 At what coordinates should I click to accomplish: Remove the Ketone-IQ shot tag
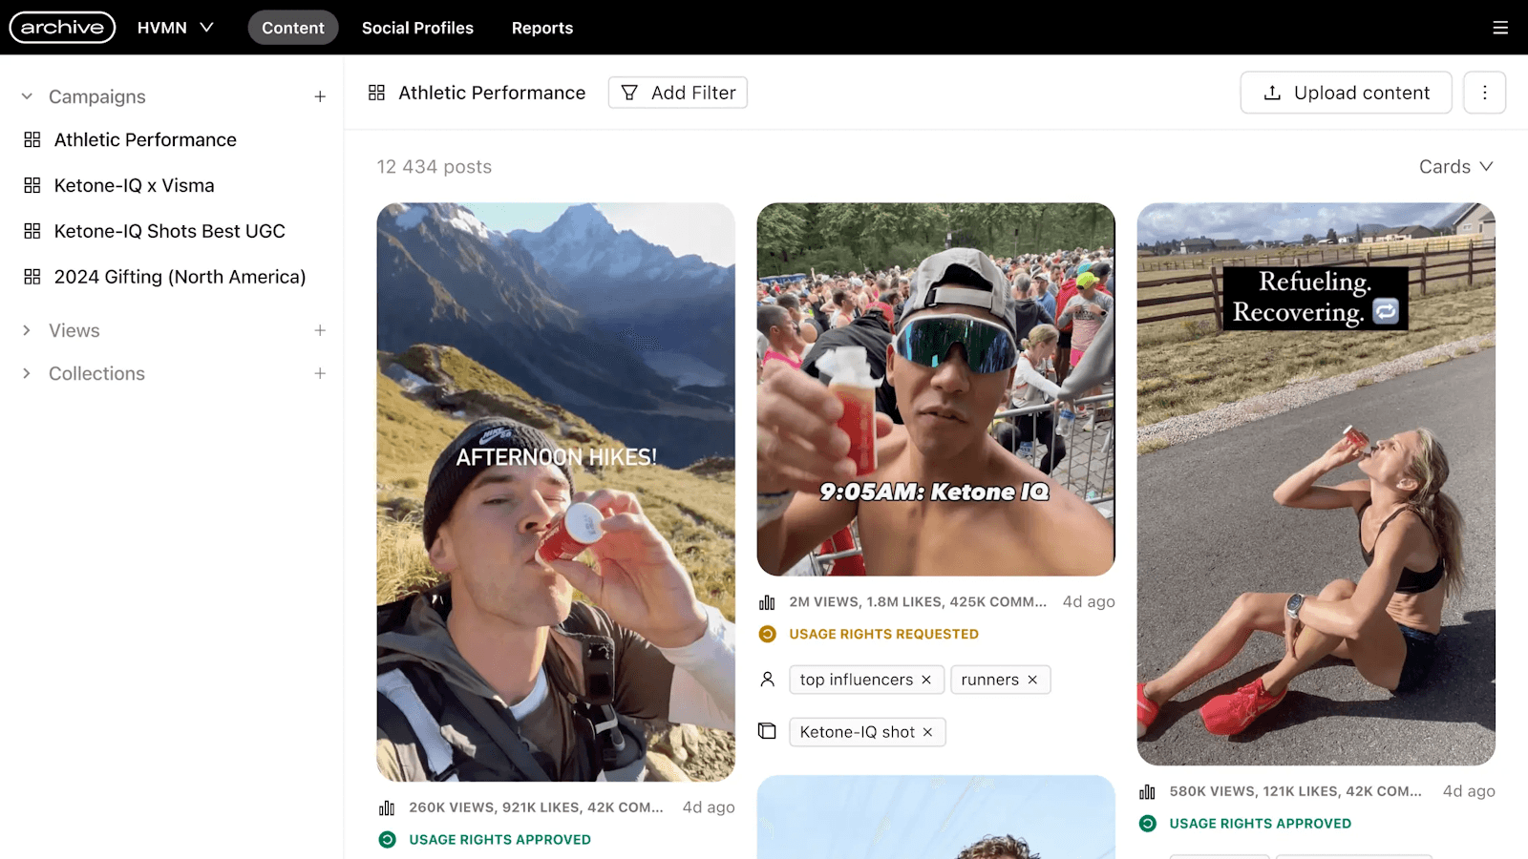pyautogui.click(x=927, y=731)
